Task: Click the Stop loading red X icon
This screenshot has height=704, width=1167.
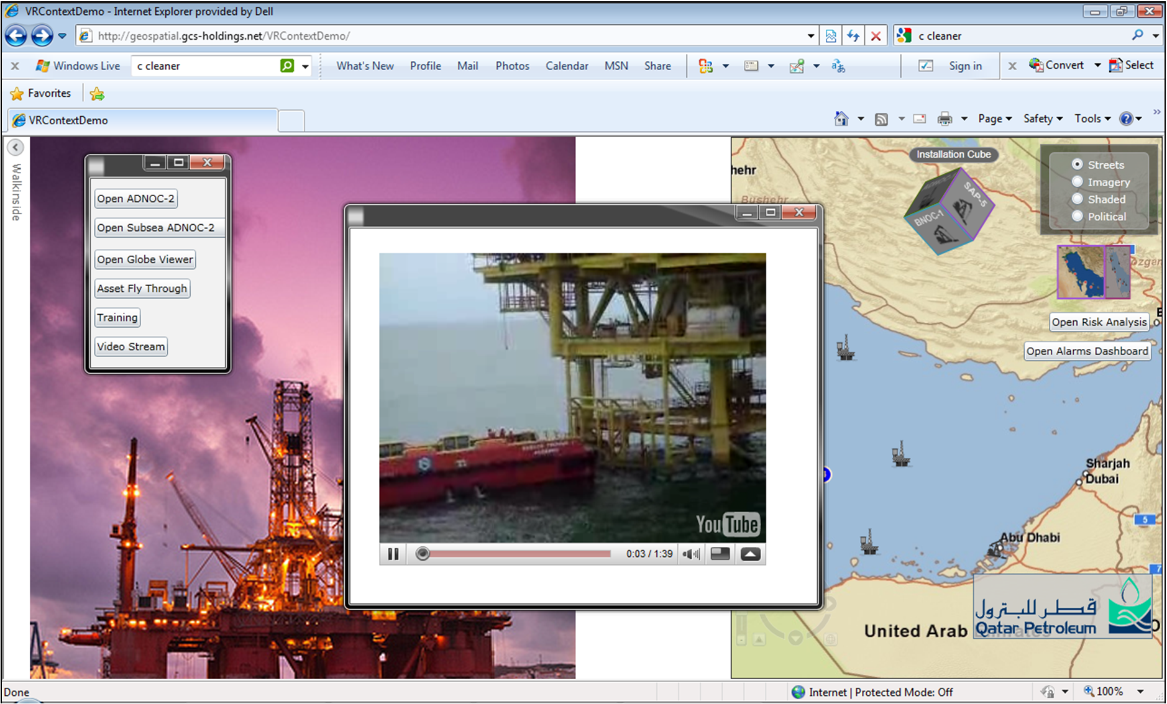Action: [876, 36]
